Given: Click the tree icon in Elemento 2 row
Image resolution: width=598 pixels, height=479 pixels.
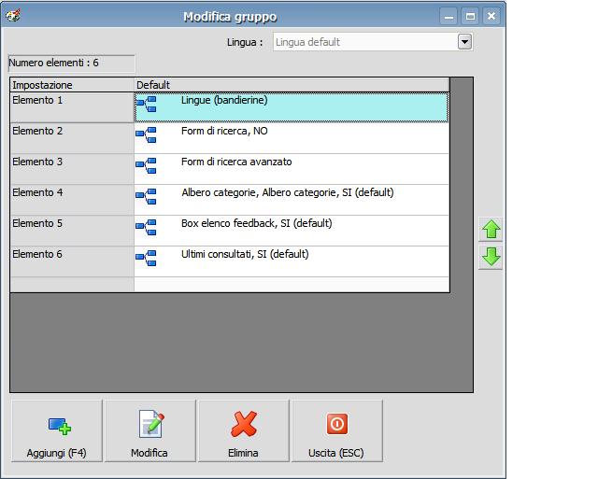Looking at the screenshot, I should [146, 134].
